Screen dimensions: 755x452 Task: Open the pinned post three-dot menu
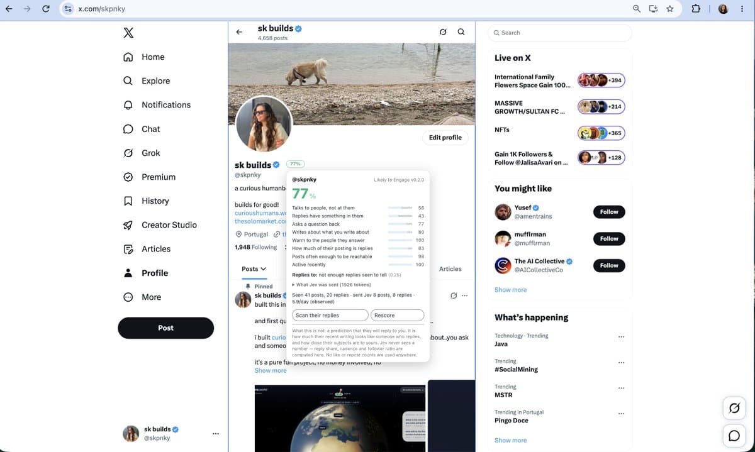coord(465,295)
